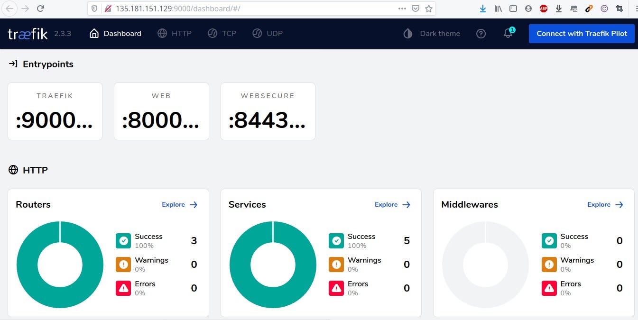Explore Routers link

[180, 205]
